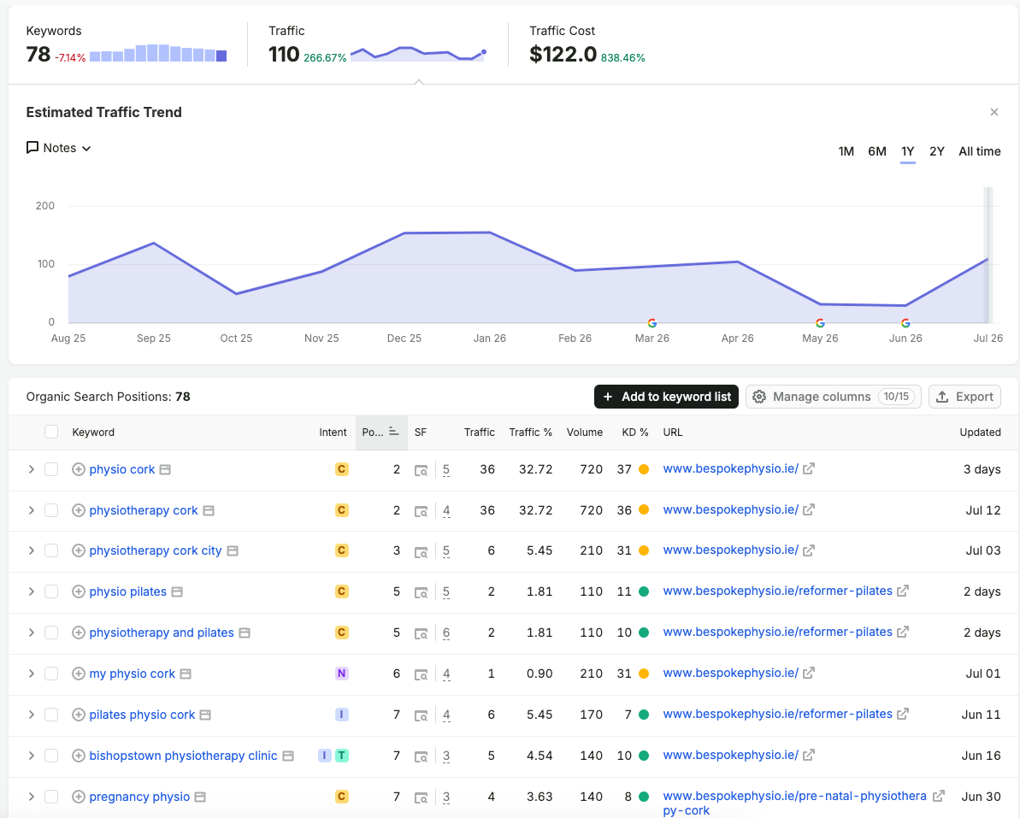1020x818 pixels.
Task: Open the 'physiotherapy cork city' keyword link
Action: pyautogui.click(x=156, y=550)
